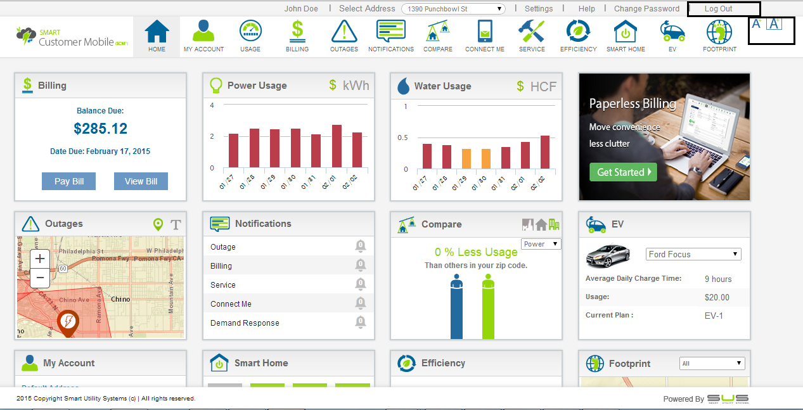Click the Log Out link

coord(718,9)
